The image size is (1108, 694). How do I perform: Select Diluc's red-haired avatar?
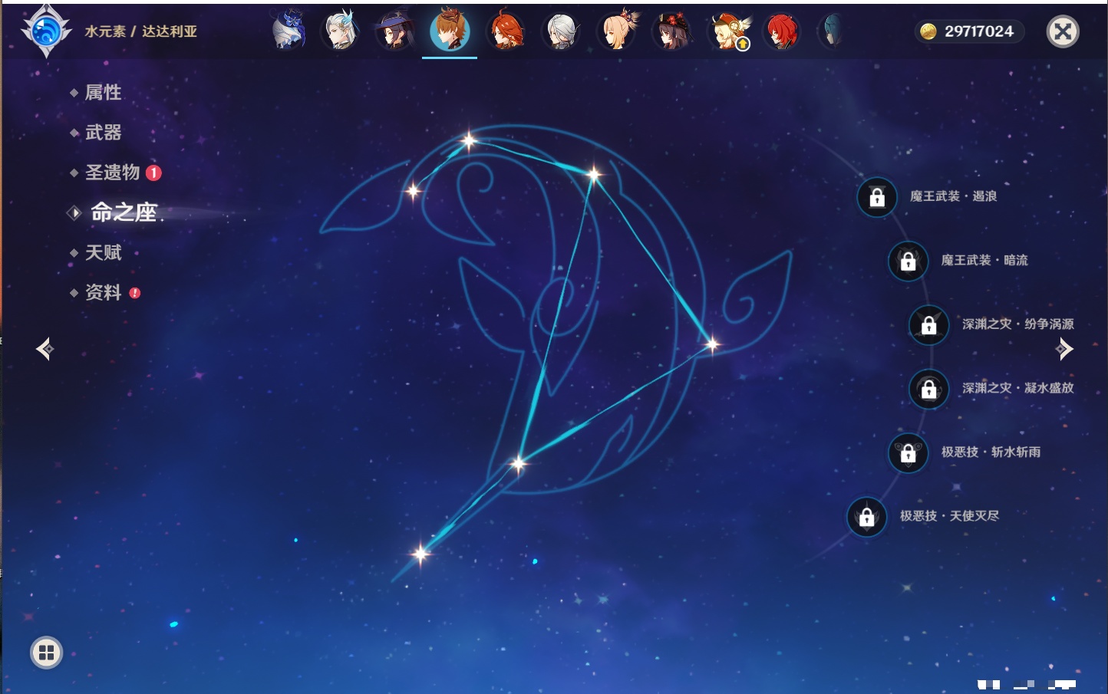781,32
